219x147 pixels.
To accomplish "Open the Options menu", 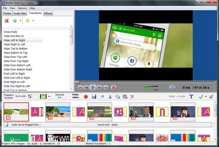I will (x=22, y=8).
